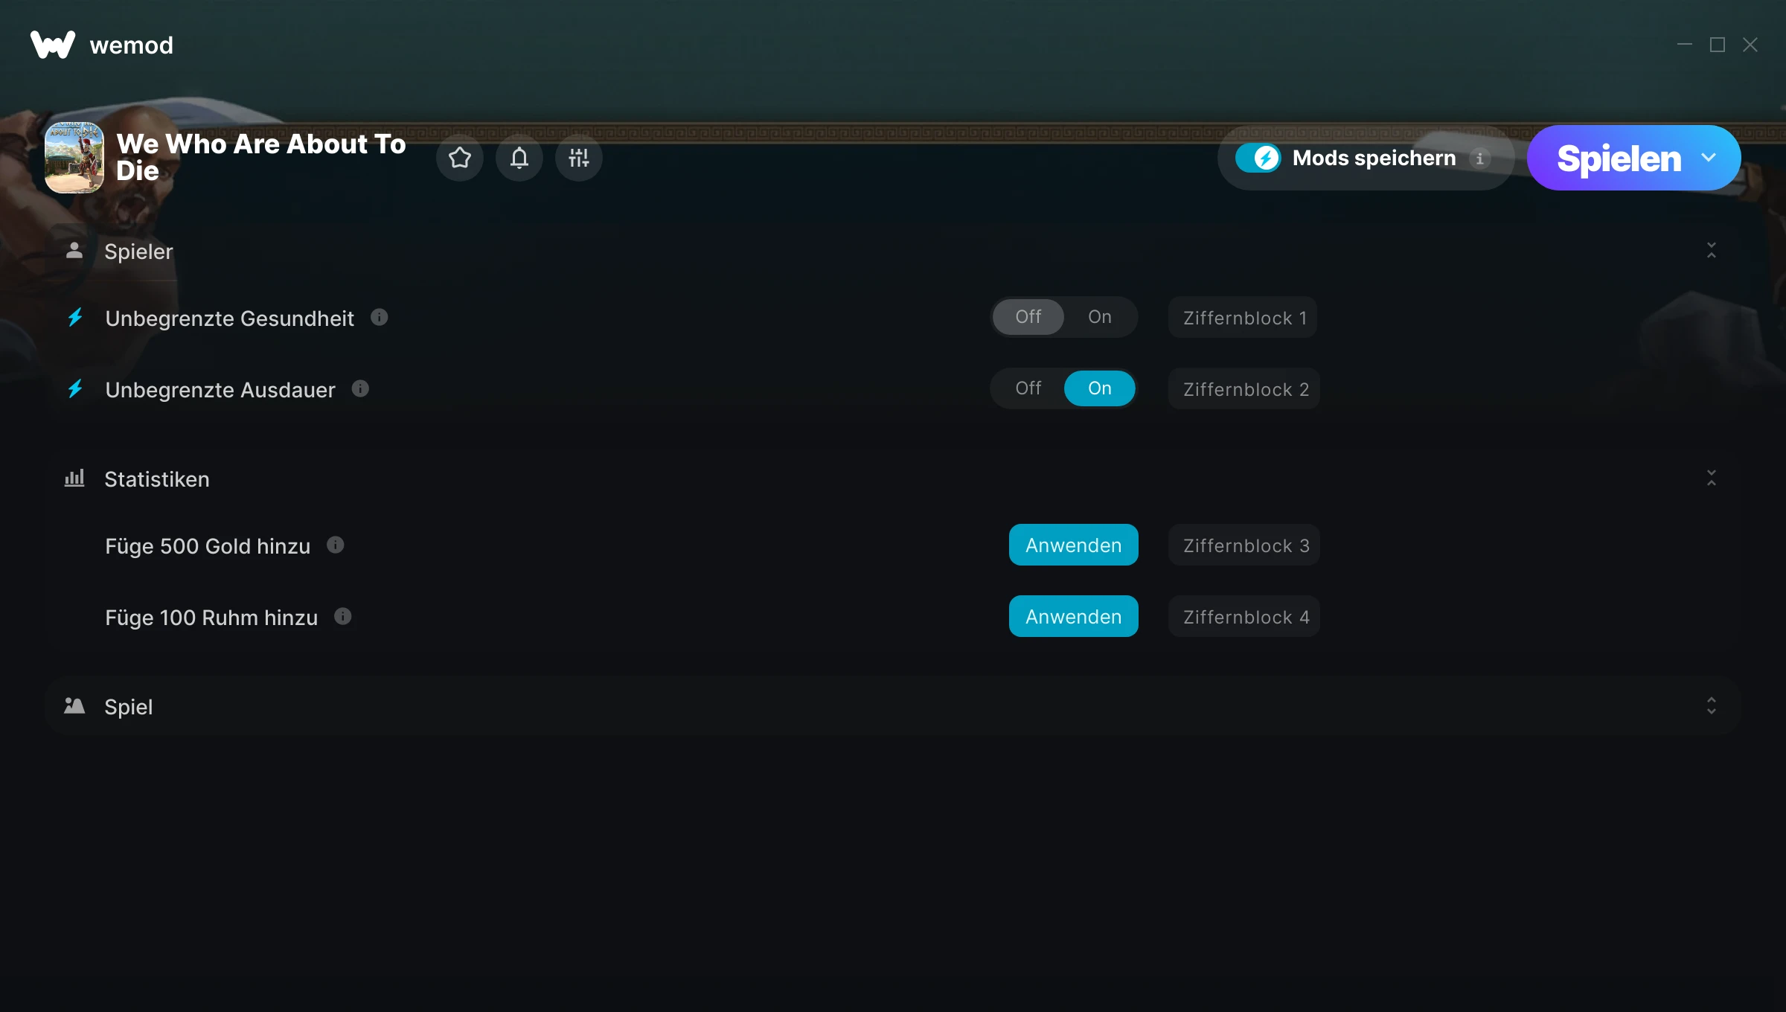Collapse the Spieler section
This screenshot has width=1786, height=1012.
(1711, 251)
